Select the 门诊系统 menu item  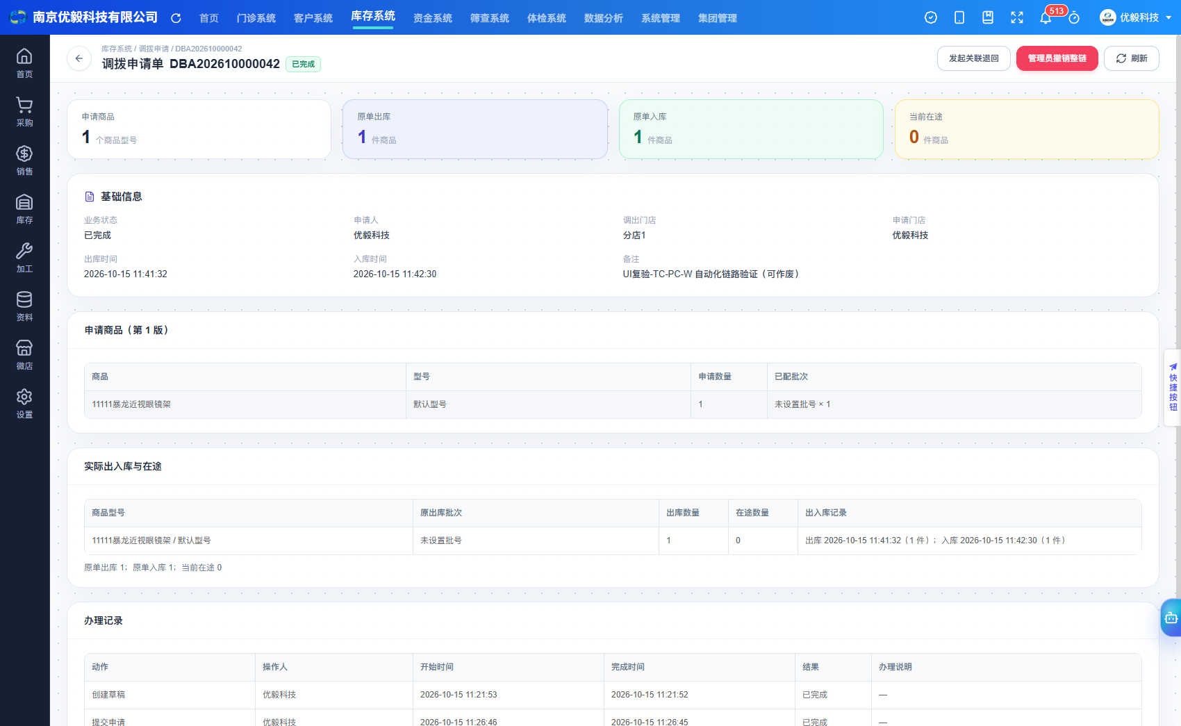coord(256,18)
